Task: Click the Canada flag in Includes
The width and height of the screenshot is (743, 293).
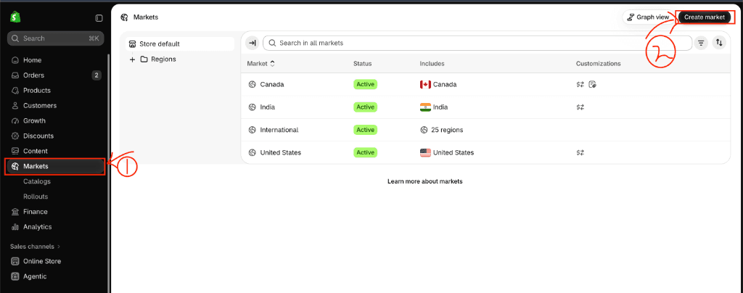Action: coord(425,84)
